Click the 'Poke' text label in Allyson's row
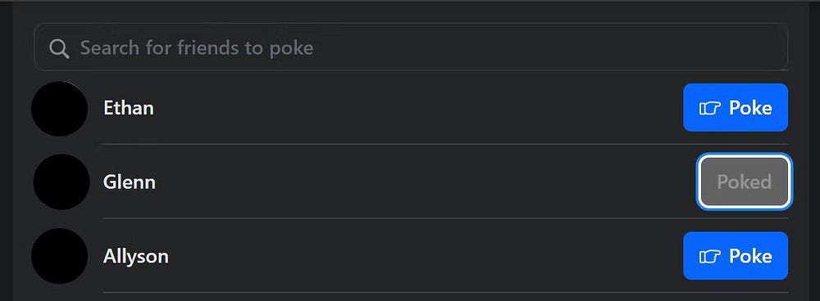This screenshot has width=820, height=301. pyautogui.click(x=750, y=256)
